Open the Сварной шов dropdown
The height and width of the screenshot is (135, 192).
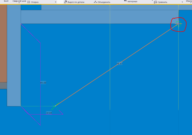pyautogui.click(x=19, y=1)
